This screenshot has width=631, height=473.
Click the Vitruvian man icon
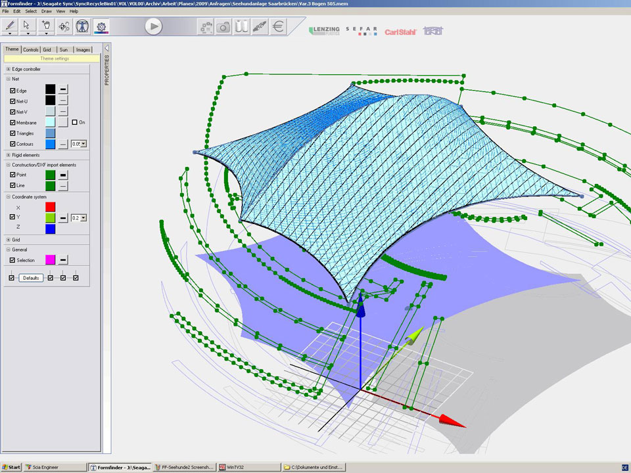coord(82,26)
